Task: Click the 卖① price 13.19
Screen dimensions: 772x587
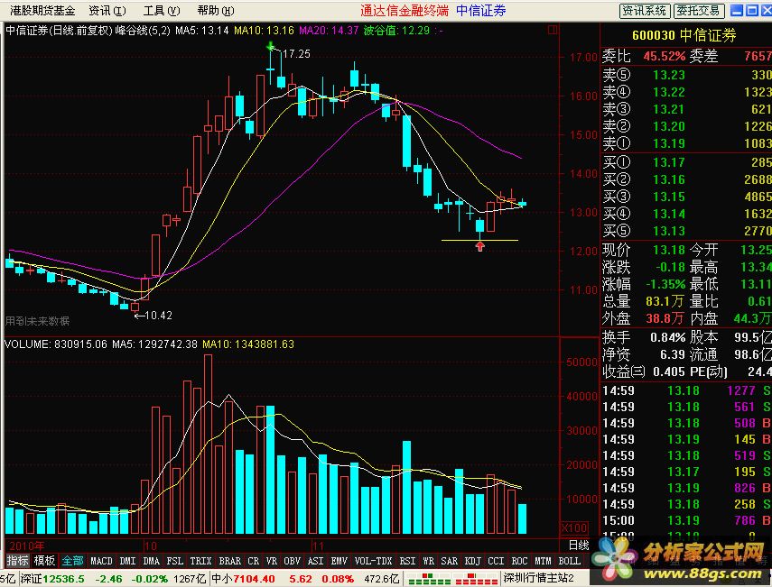Action: coord(668,143)
